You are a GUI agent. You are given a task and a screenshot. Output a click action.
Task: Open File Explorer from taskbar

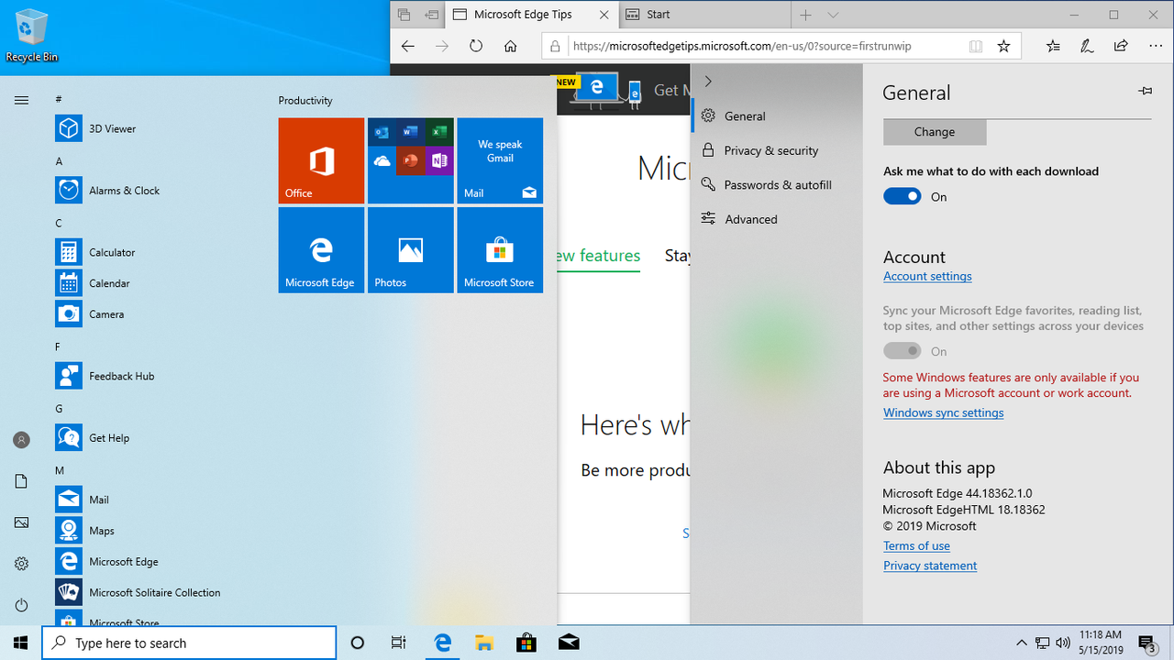(x=484, y=643)
